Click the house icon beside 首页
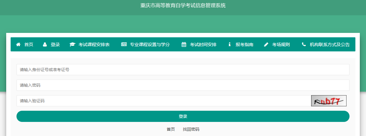Screen dimensions: 366x136 coord(18,45)
